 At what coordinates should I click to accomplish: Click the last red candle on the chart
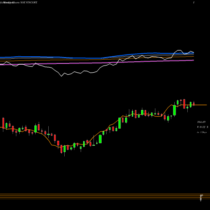point(194,104)
